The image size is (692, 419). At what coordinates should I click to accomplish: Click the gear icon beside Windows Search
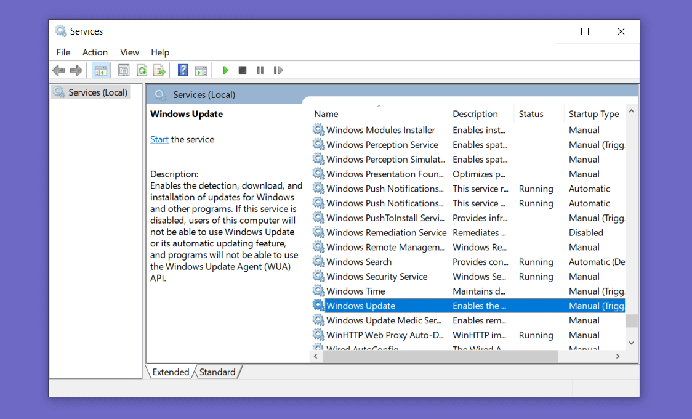[319, 261]
